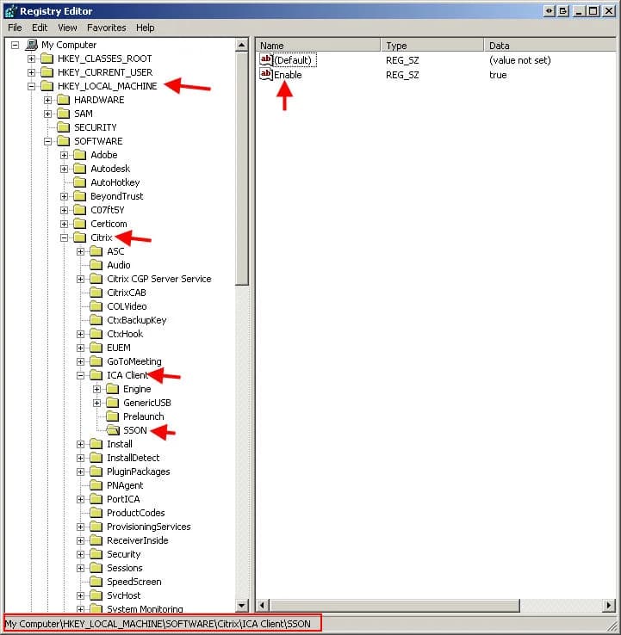The width and height of the screenshot is (621, 635).
Task: Click the string icon of (Default) value
Action: 266,60
